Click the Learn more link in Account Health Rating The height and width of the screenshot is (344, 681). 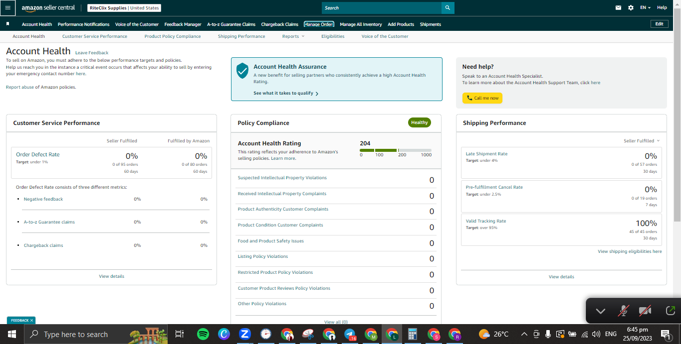coord(283,158)
